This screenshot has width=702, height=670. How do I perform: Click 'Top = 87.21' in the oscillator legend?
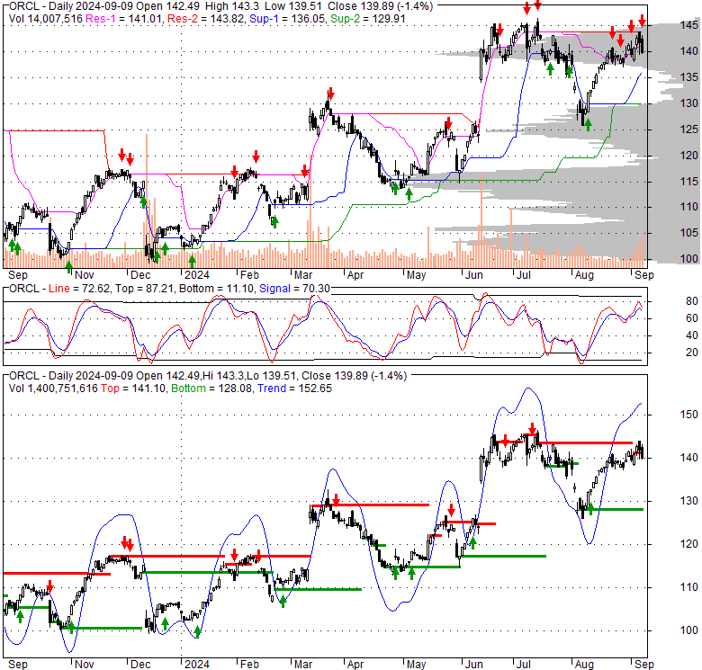point(145,289)
